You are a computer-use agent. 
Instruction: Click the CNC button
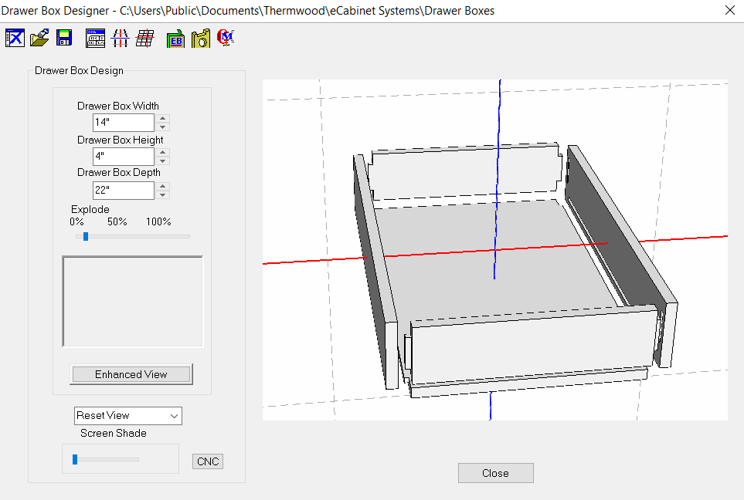(x=208, y=461)
